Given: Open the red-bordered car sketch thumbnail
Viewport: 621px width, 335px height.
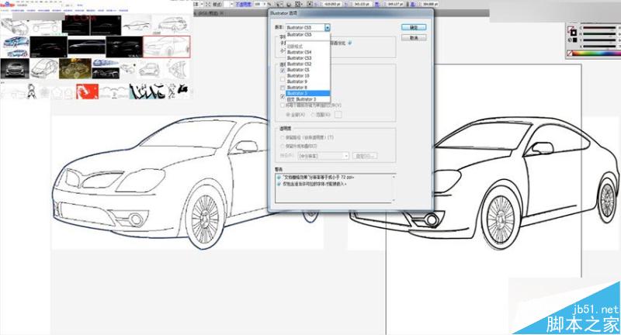Looking at the screenshot, I should click(x=166, y=47).
